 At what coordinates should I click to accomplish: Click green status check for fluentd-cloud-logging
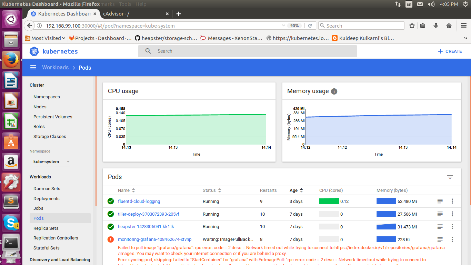pos(111,201)
